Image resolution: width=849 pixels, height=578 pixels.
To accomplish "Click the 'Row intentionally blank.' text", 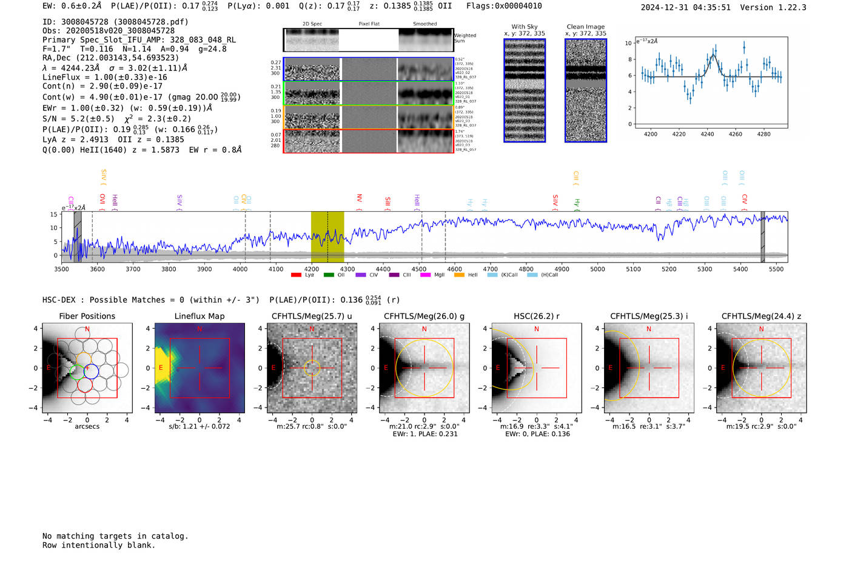I will [99, 545].
